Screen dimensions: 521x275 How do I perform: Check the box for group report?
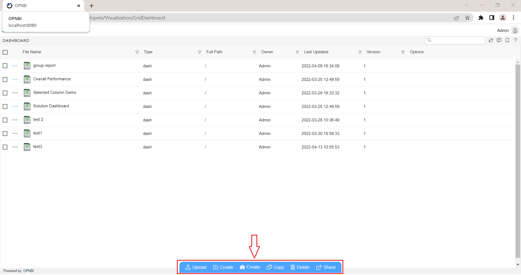pos(5,66)
